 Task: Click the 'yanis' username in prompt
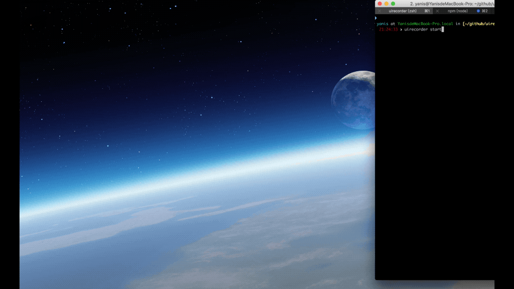[x=382, y=24]
